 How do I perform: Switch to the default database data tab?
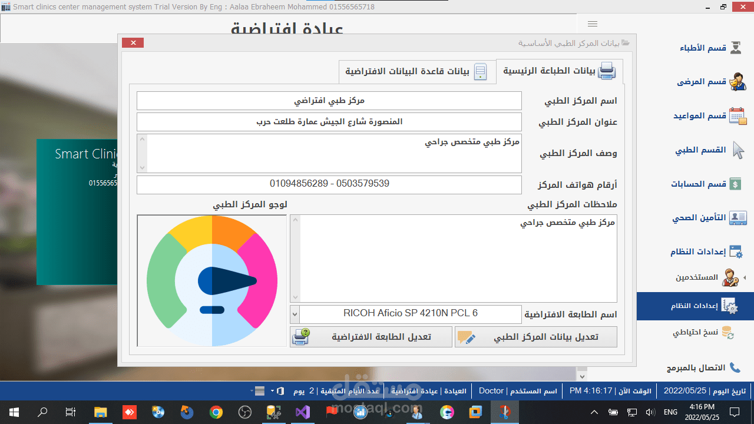pyautogui.click(x=416, y=72)
